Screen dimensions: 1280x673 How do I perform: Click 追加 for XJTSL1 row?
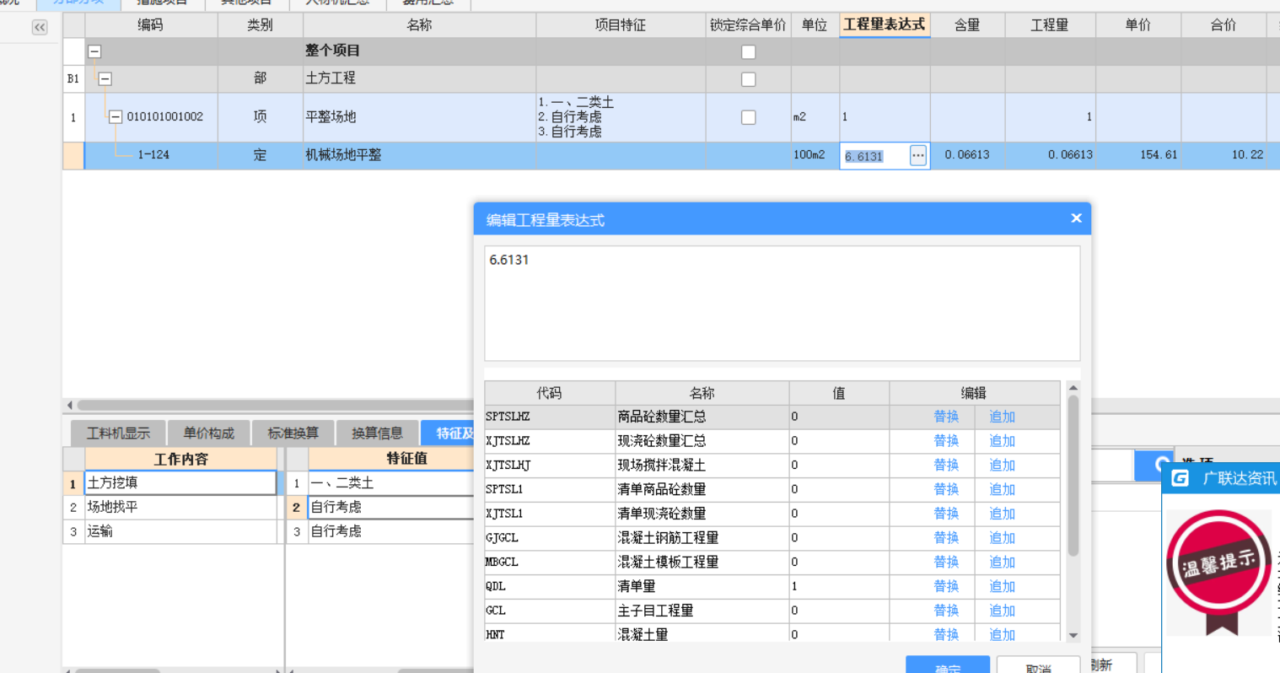tap(1002, 514)
